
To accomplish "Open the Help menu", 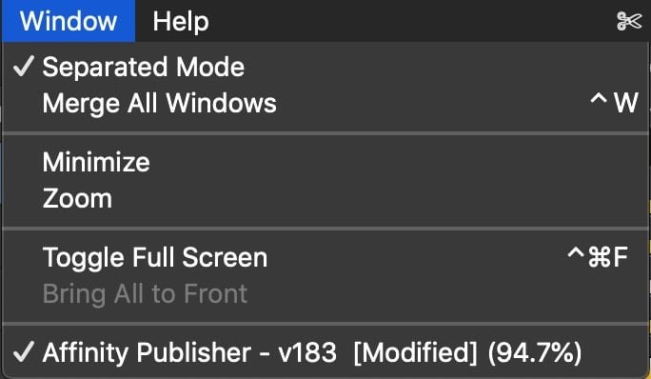I will (x=181, y=21).
